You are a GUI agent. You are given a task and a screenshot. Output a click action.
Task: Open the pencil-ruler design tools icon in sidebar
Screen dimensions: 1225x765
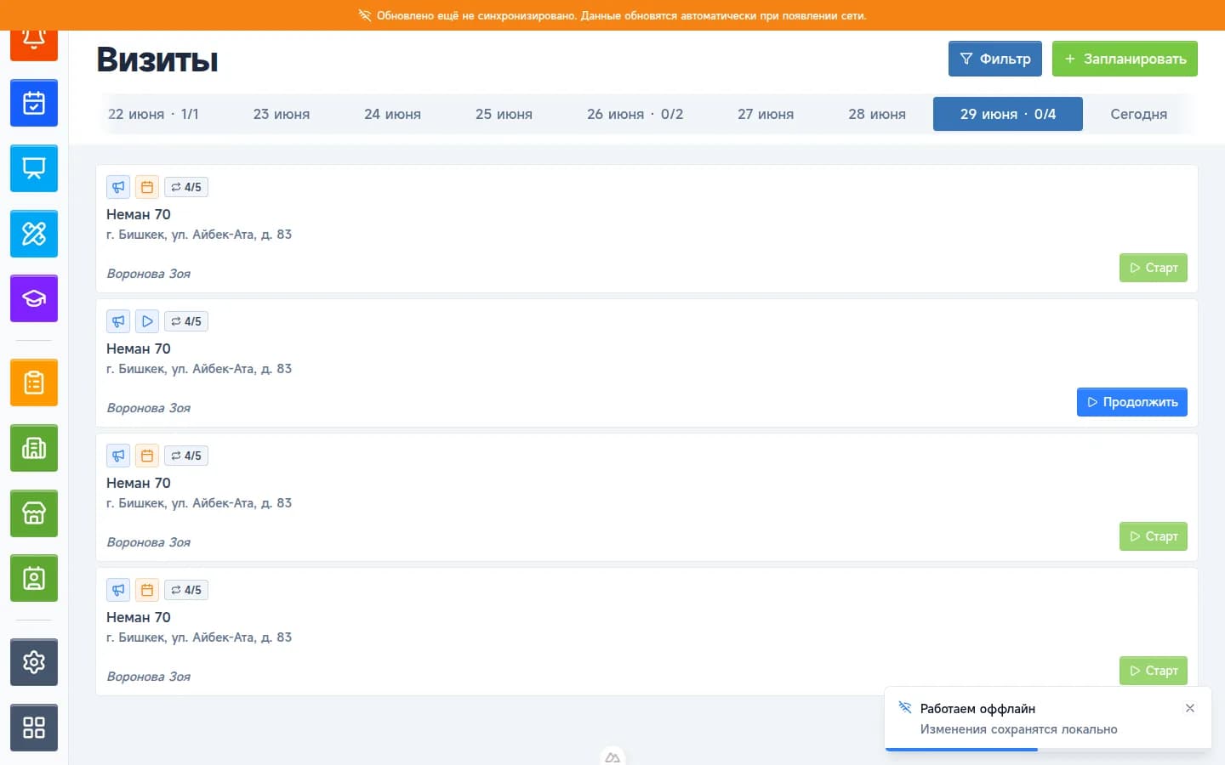coord(34,234)
